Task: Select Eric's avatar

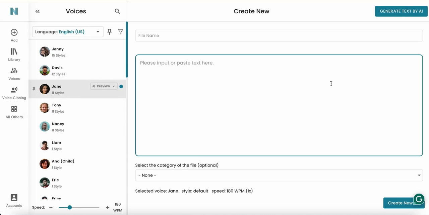Action: pos(45,183)
